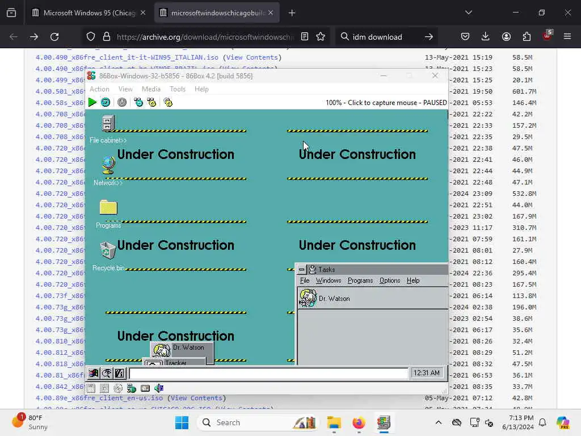Open Firefox downloads panel

click(486, 37)
